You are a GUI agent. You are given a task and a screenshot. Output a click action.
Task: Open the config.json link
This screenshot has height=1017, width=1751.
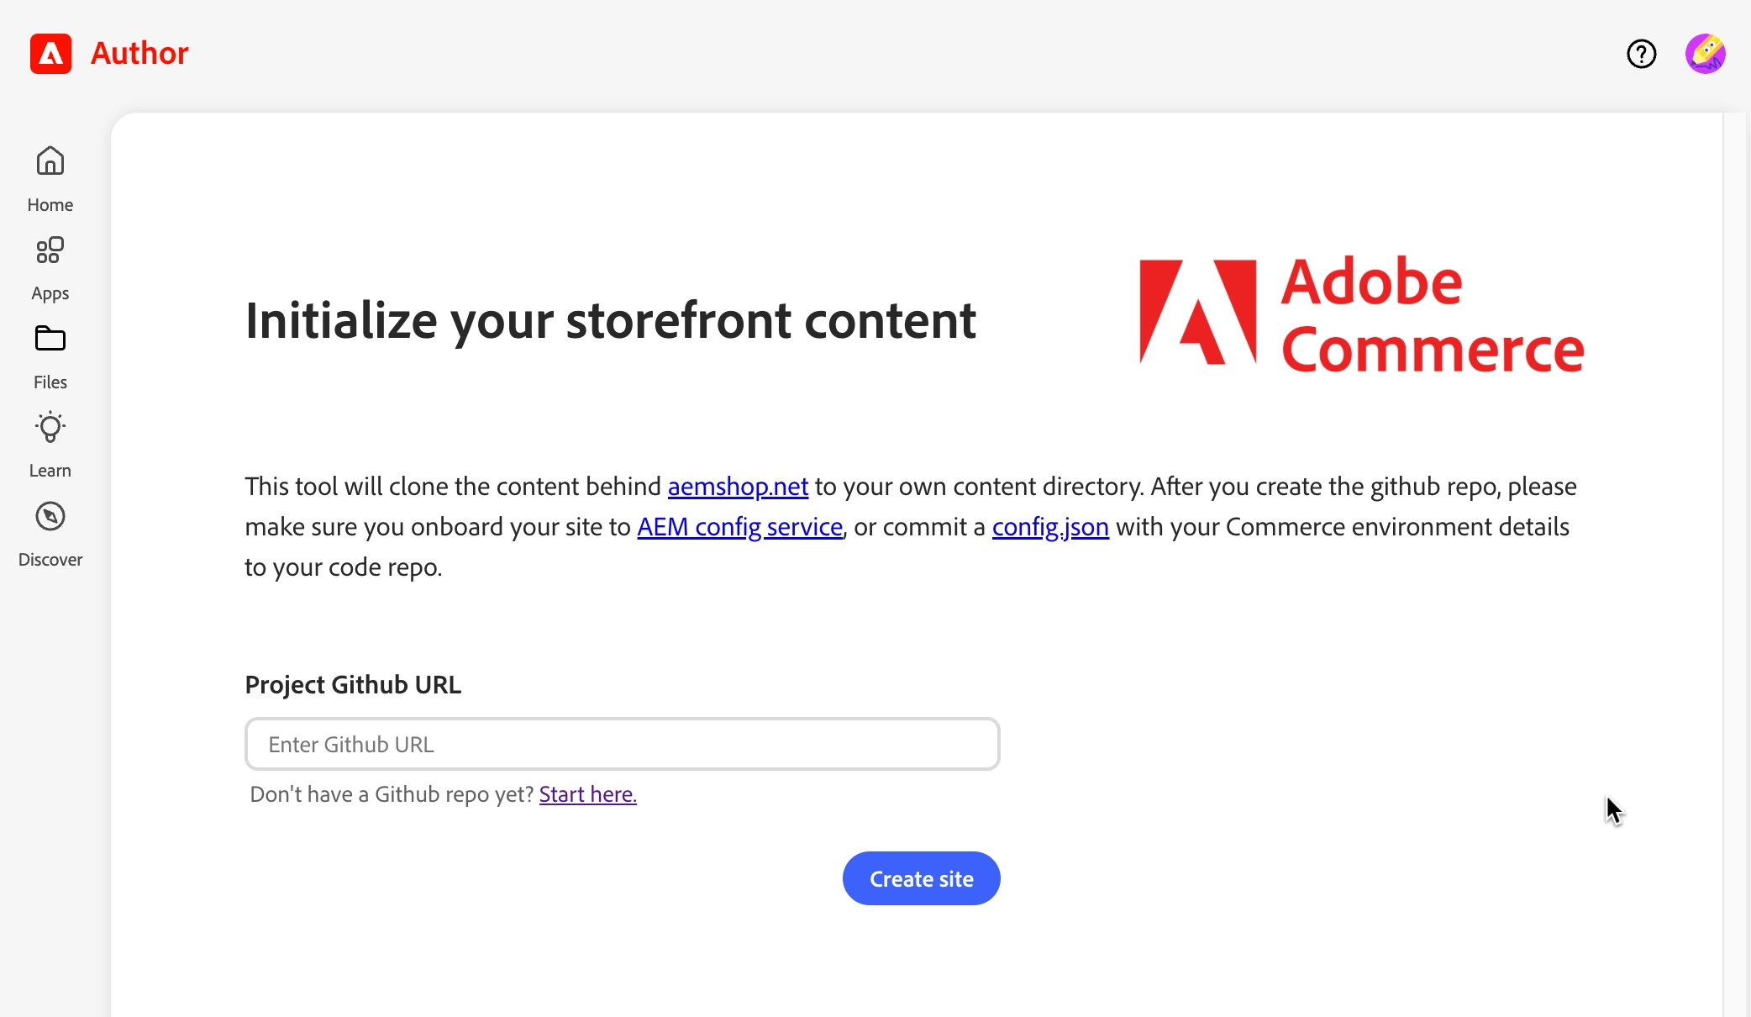pos(1050,527)
